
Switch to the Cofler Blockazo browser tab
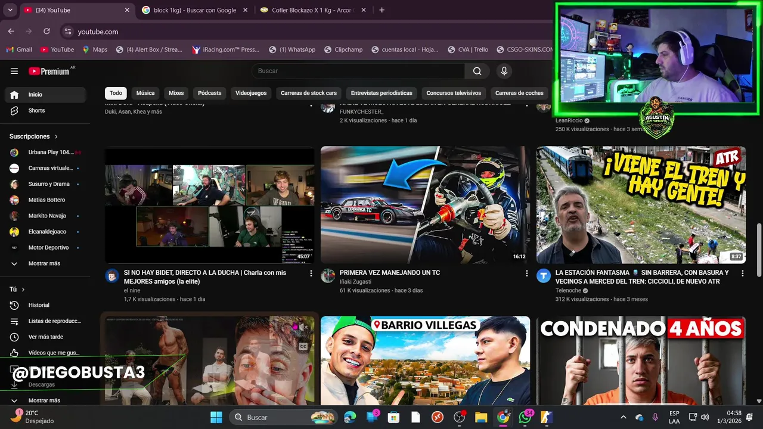314,10
